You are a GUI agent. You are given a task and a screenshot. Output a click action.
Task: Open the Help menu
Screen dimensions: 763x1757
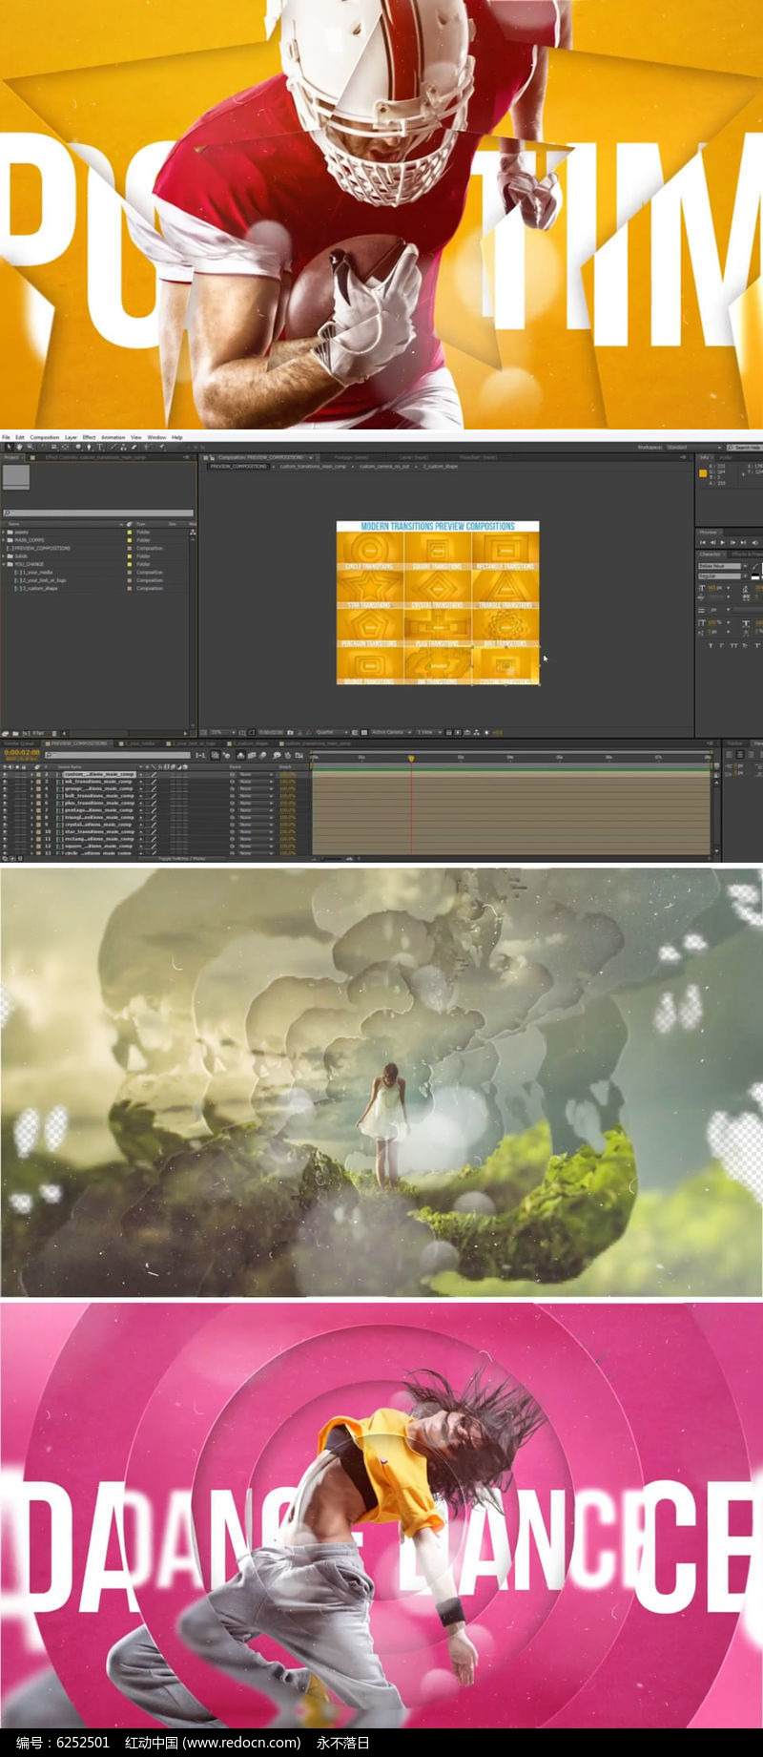[177, 437]
